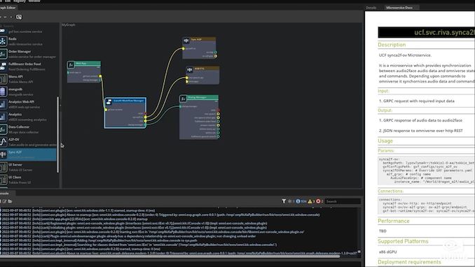Open the console log filter funnel
Image resolution: width=475 pixels, height=267 pixels.
(284, 201)
